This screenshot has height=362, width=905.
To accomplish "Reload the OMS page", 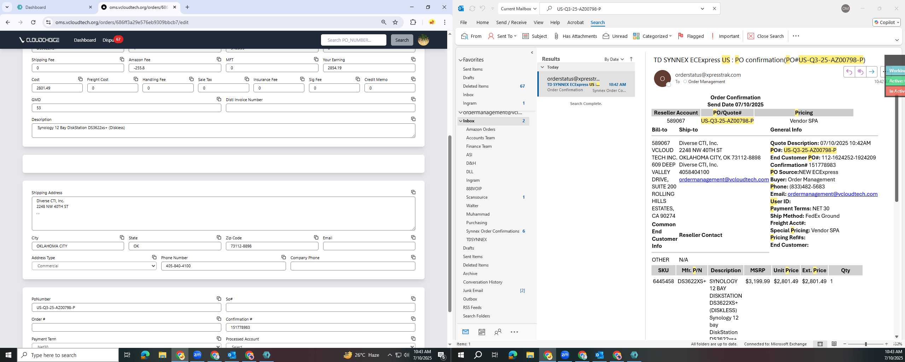I will click(33, 22).
